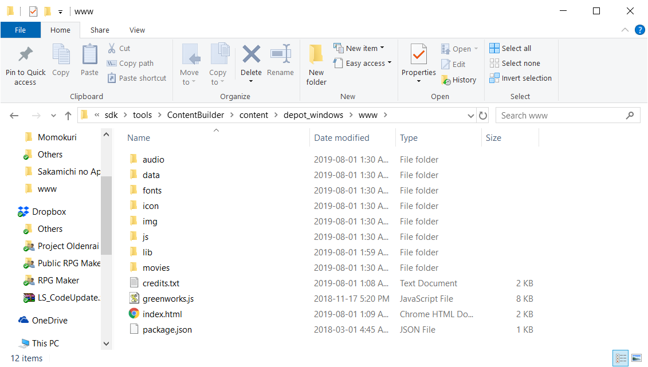Image resolution: width=648 pixels, height=367 pixels.
Task: Click Select all
Action: tap(510, 48)
